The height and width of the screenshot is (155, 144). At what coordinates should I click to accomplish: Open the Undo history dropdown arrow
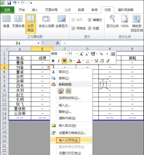[x=18, y=3]
